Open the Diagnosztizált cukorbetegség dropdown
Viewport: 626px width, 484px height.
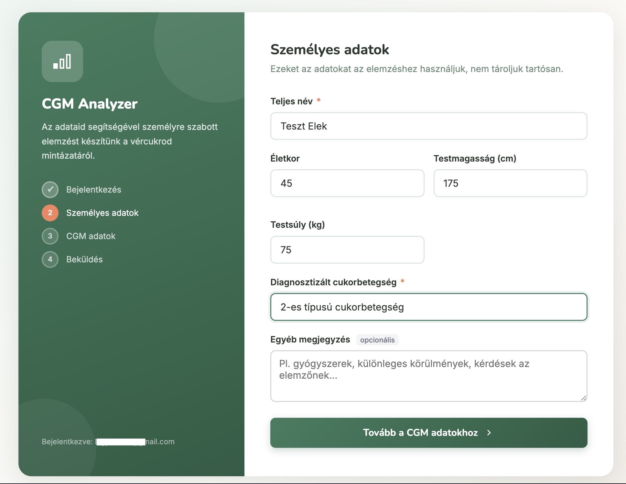click(428, 307)
